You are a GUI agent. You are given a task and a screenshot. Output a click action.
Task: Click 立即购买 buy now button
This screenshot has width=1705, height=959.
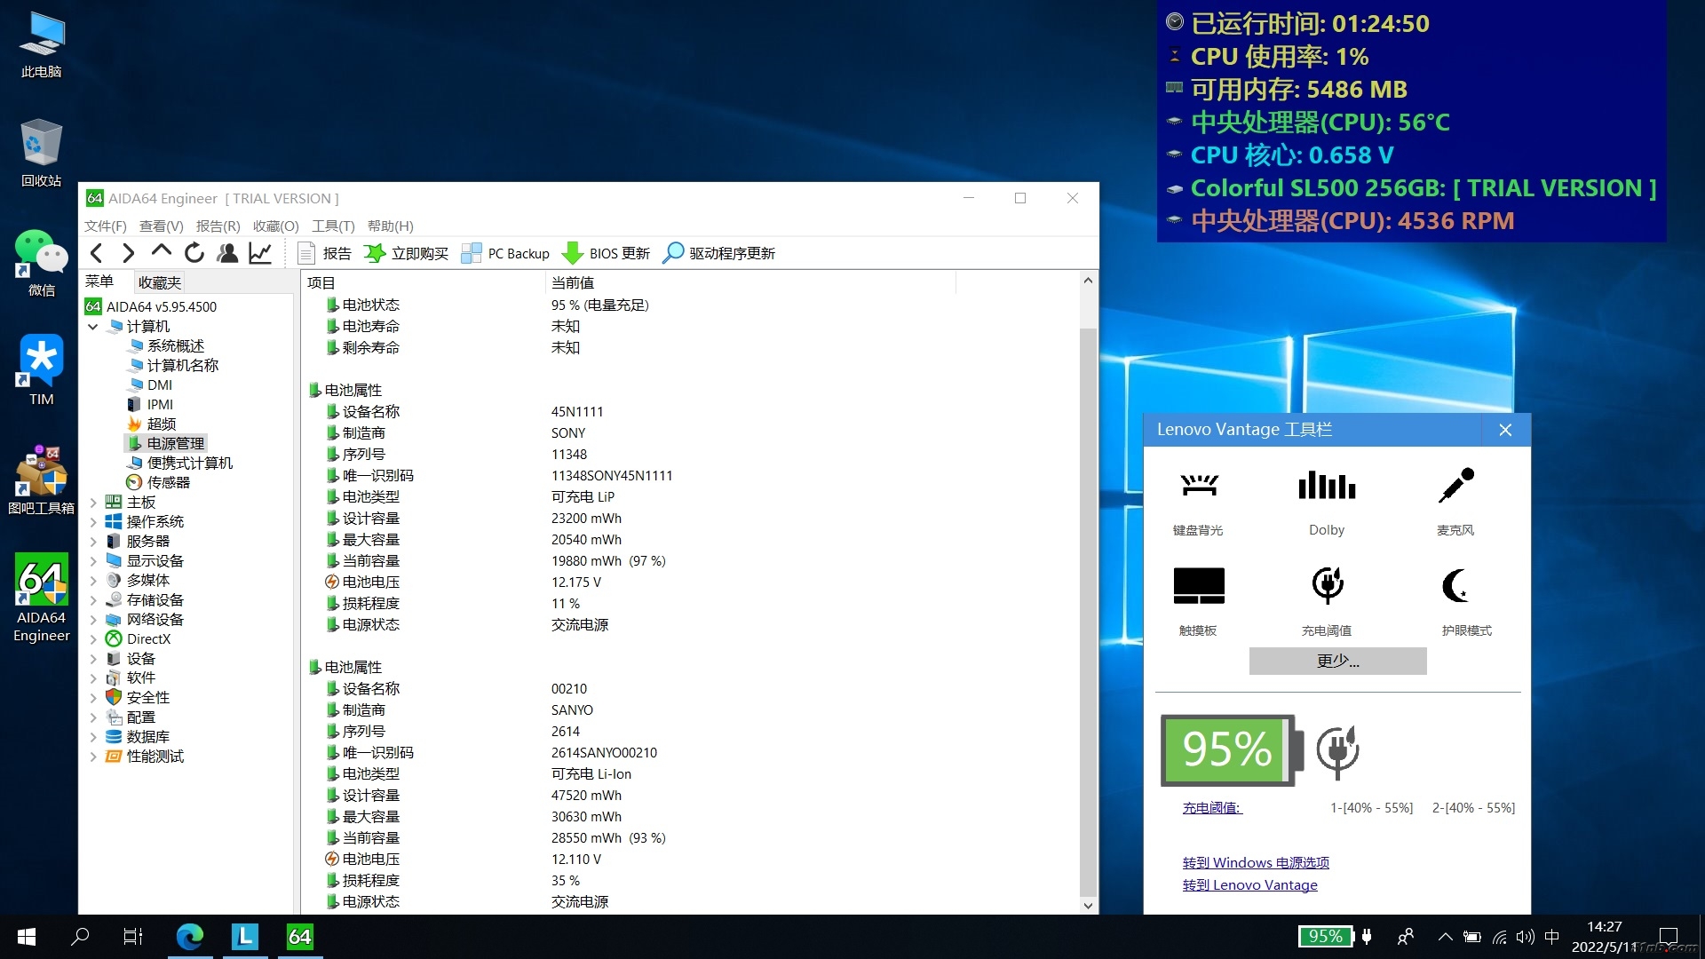(407, 253)
